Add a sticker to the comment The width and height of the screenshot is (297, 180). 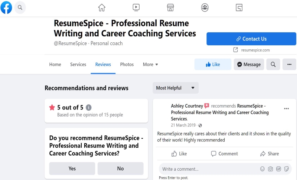(x=286, y=169)
